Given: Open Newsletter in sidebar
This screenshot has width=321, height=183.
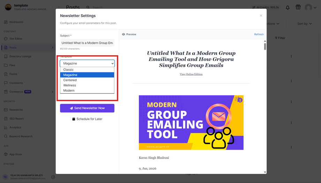Looking at the screenshot, I should [x=16, y=110].
